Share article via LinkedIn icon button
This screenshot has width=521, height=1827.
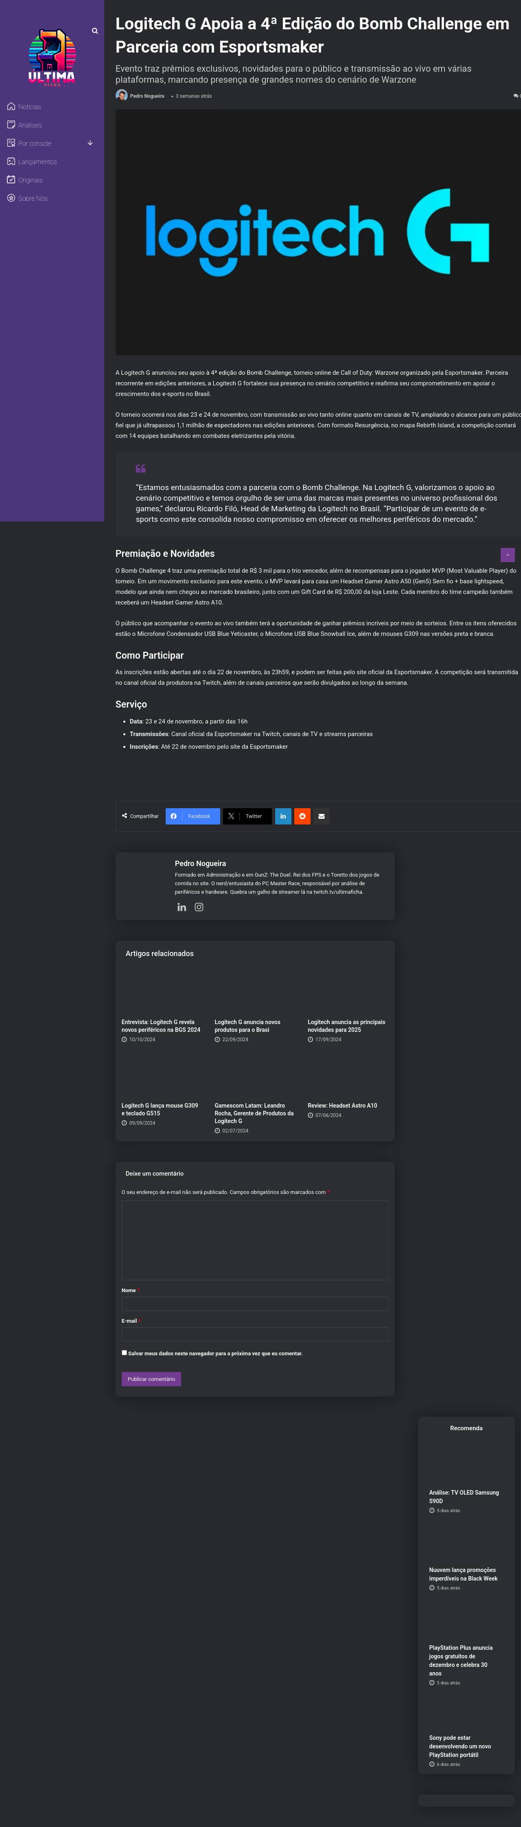coord(283,816)
